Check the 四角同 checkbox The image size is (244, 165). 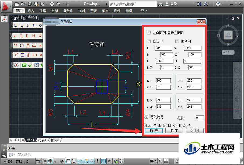177,41
